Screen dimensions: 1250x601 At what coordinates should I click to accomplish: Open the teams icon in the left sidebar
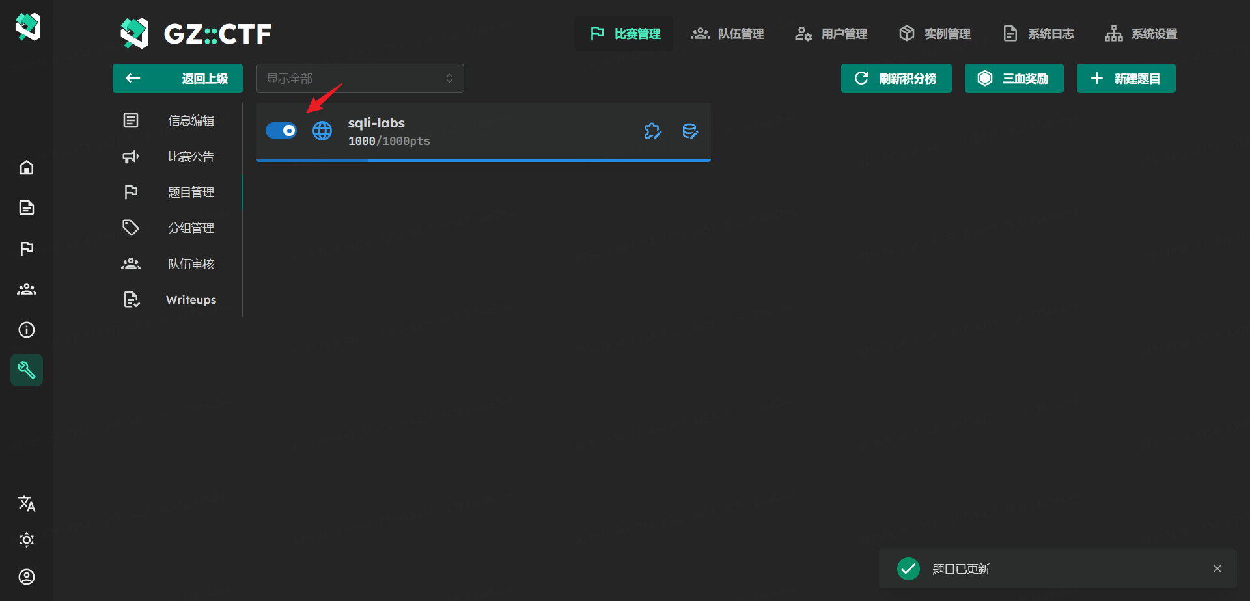[x=27, y=289]
